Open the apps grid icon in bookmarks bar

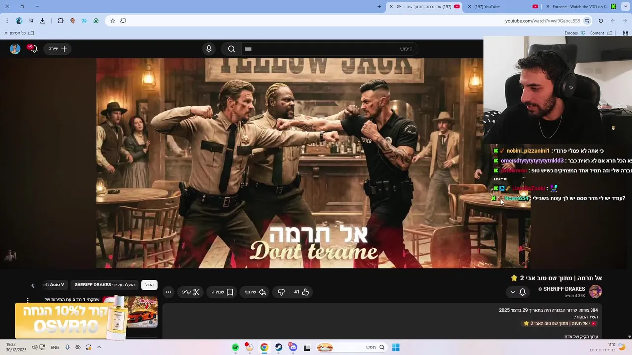625,33
